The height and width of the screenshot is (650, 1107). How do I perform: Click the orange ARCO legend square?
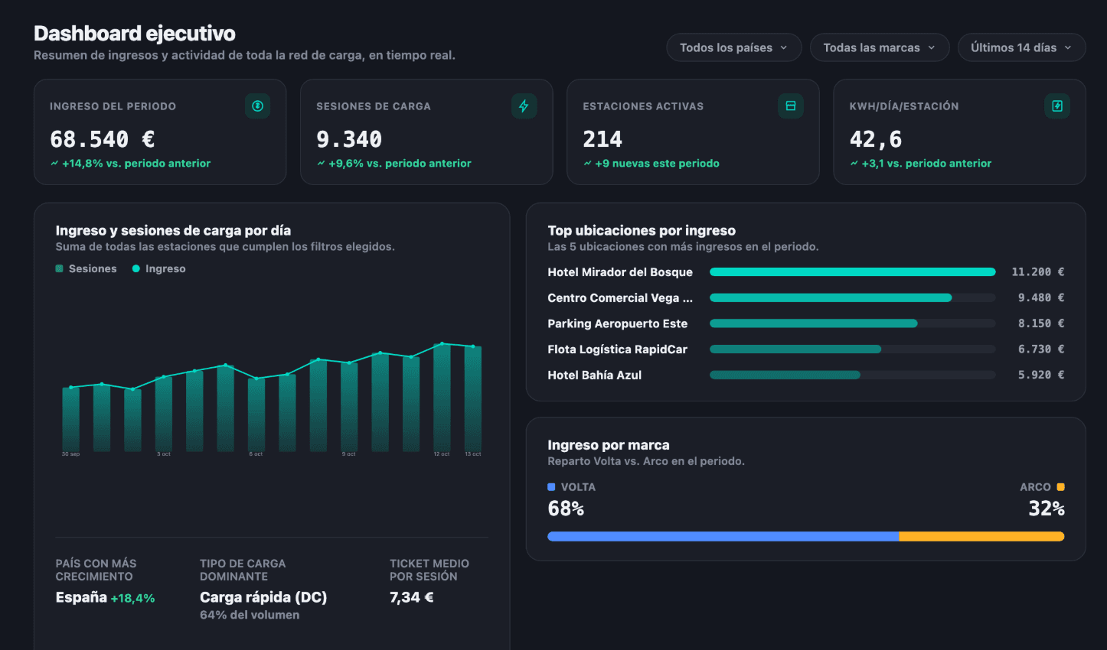pos(1060,487)
